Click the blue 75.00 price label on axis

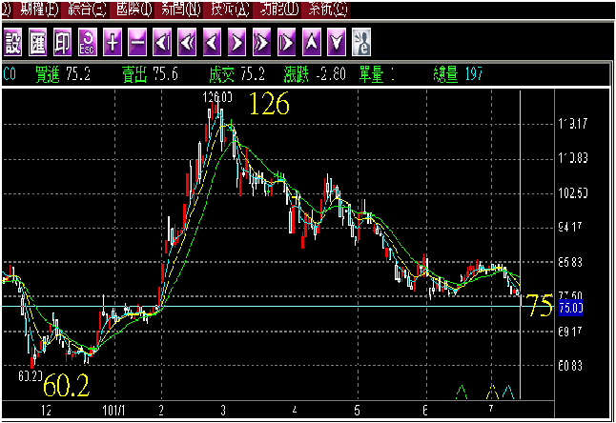[570, 308]
